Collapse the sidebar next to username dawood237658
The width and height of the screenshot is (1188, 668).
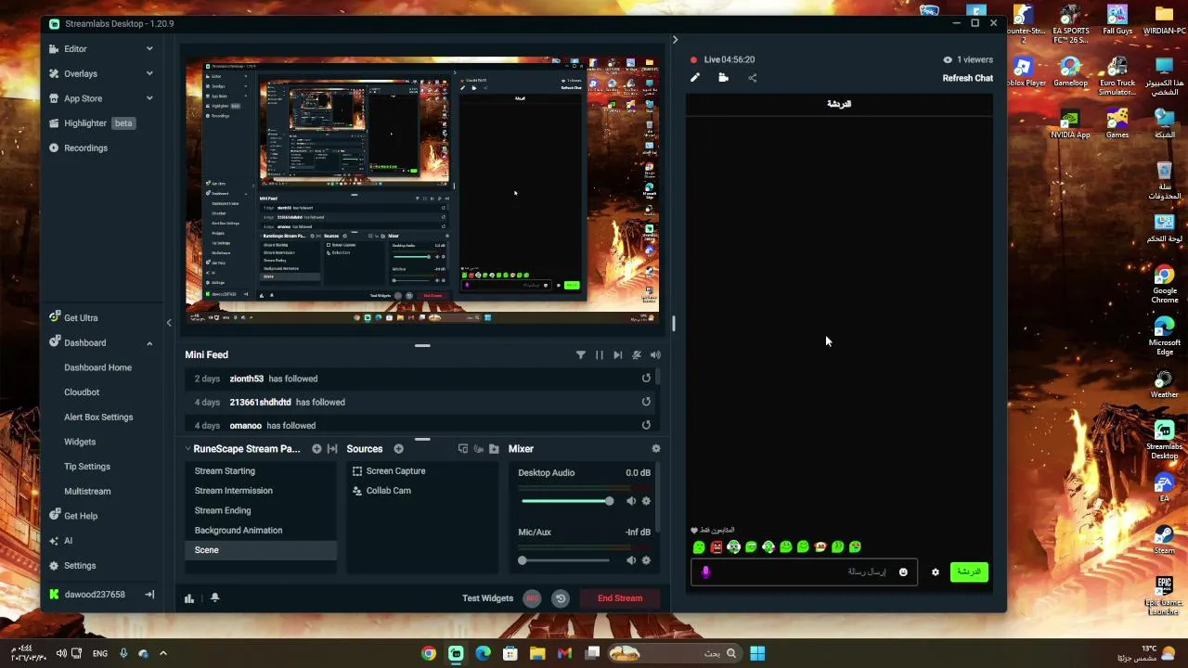[x=149, y=595]
